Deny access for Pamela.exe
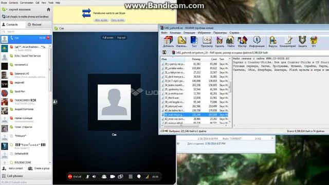The height and width of the screenshot is (185, 329). (x=118, y=20)
